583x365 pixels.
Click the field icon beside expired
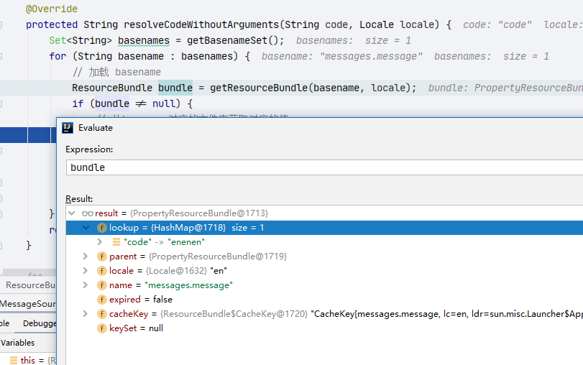101,300
